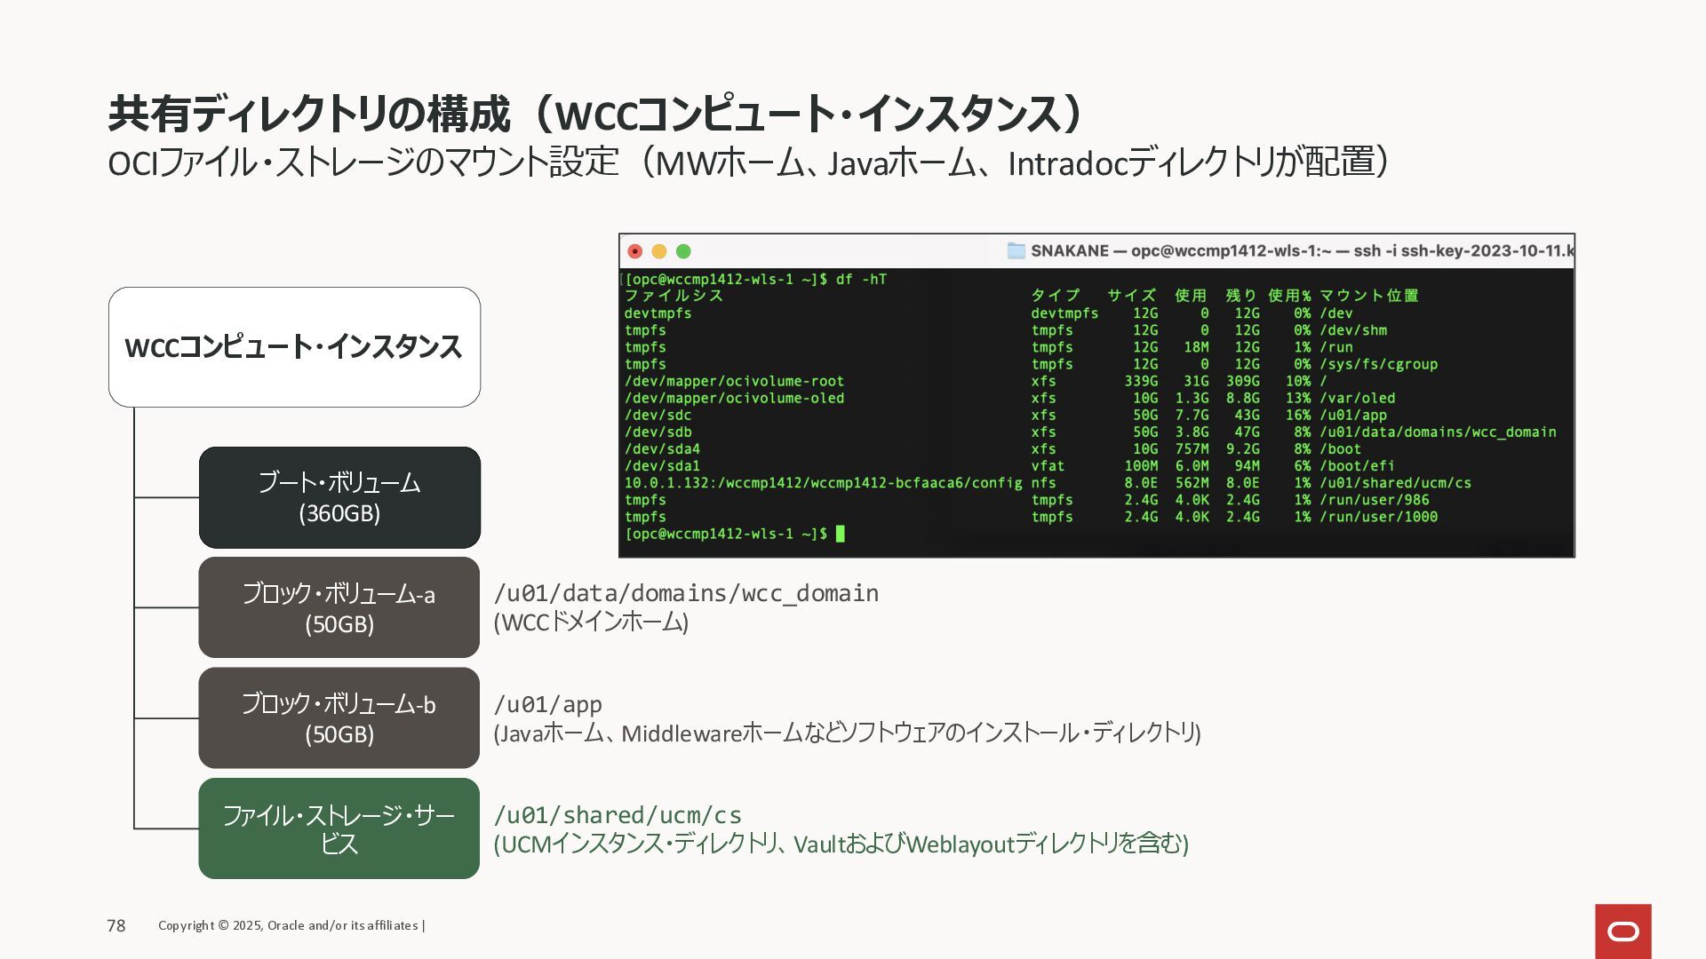The image size is (1706, 959).
Task: Click the OCIファイル・ストレージ subtitle text
Action: point(746,163)
